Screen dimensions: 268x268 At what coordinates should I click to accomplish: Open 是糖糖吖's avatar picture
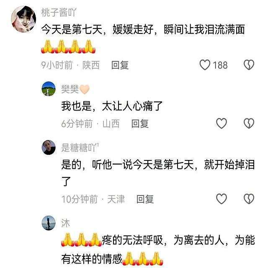(x=49, y=147)
